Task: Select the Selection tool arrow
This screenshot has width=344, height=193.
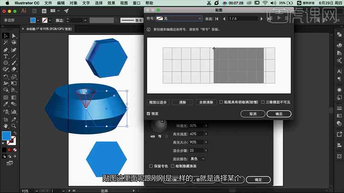Action: click(6, 36)
